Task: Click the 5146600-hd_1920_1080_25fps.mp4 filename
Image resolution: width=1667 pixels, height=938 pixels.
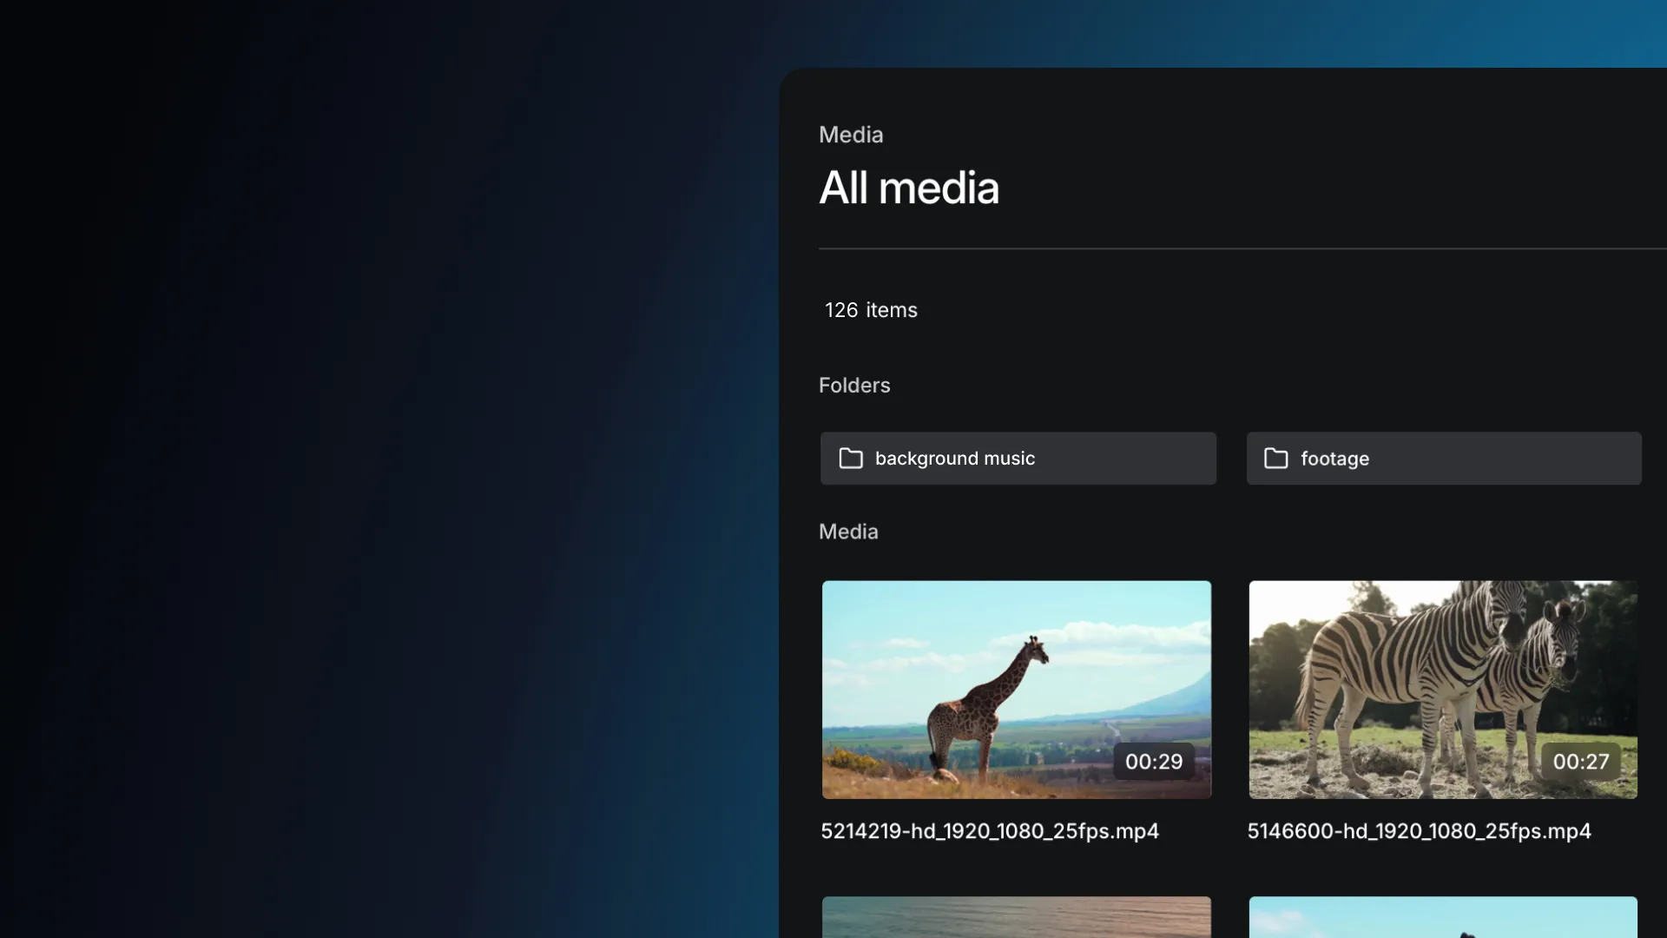Action: (x=1419, y=831)
